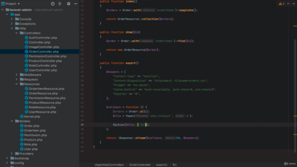This screenshot has width=297, height=167.
Task: Open ImageController.php file
Action: coord(44,47)
